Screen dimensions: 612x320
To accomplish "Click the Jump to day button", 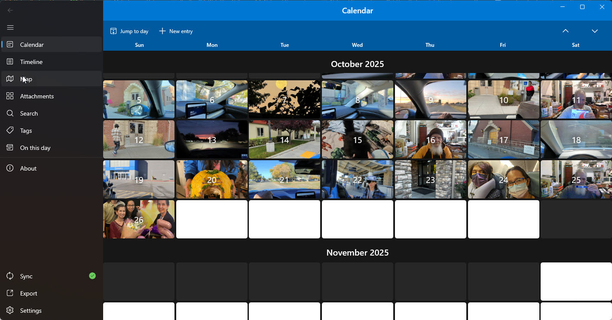I will pyautogui.click(x=129, y=31).
